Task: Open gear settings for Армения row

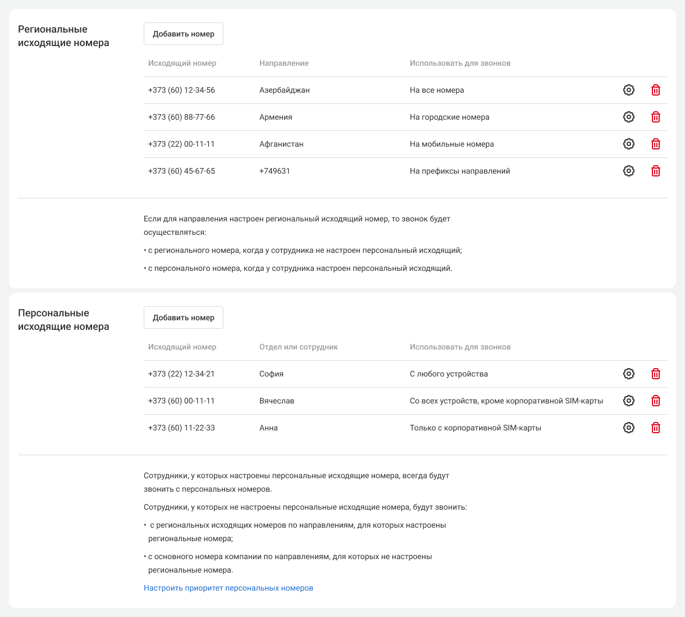Action: point(629,117)
